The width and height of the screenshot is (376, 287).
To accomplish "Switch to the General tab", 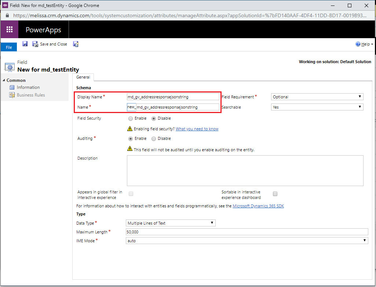I will tap(83, 77).
